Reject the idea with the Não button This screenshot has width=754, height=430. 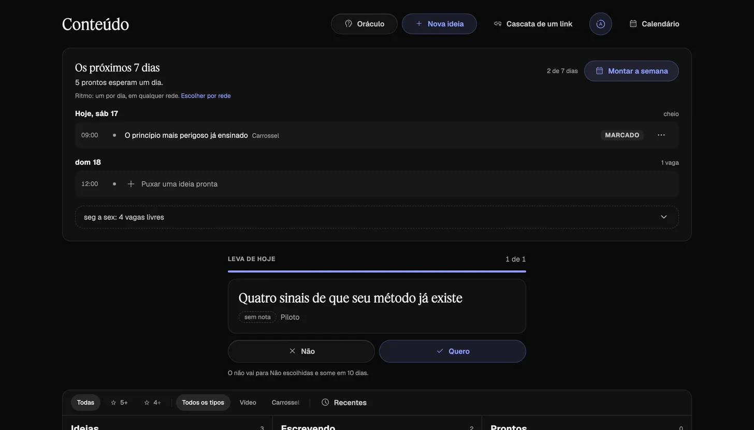pos(301,351)
